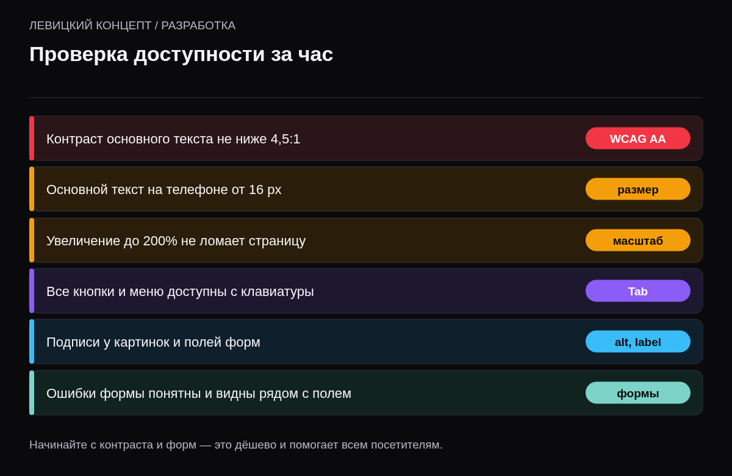Click the teal формы badge
This screenshot has height=476, width=732.
pos(638,393)
